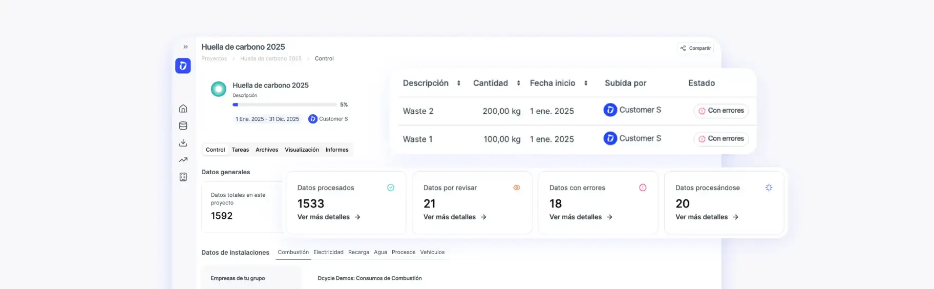934x289 pixels.
Task: Click the 5% project progress bar
Action: pyautogui.click(x=285, y=105)
